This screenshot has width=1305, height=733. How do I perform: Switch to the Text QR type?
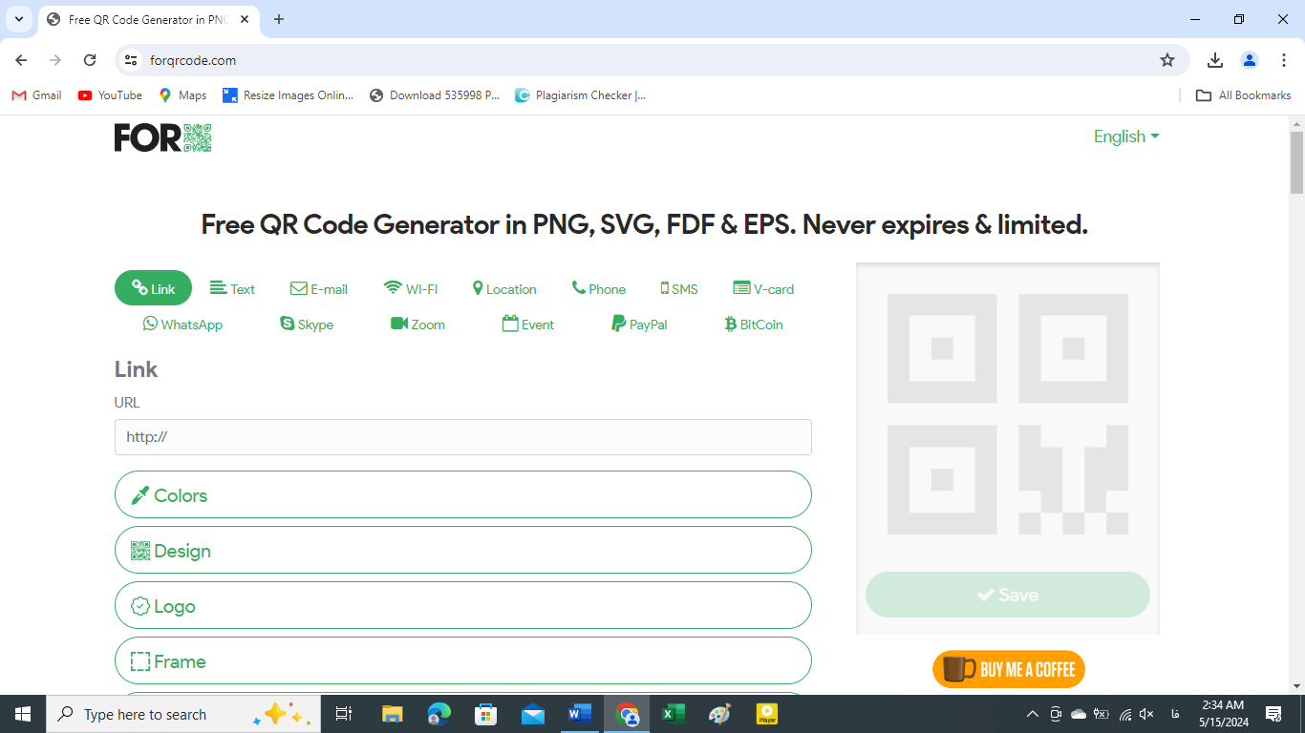[232, 288]
